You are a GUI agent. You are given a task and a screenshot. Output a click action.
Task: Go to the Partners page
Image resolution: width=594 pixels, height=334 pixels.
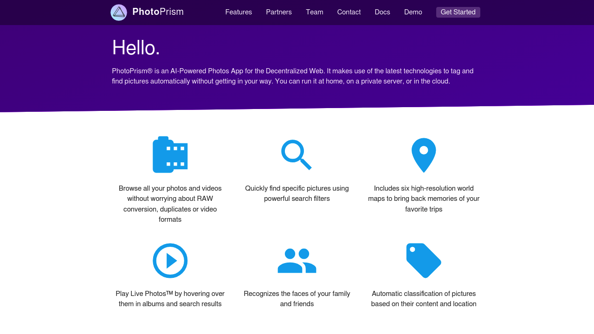pos(279,12)
